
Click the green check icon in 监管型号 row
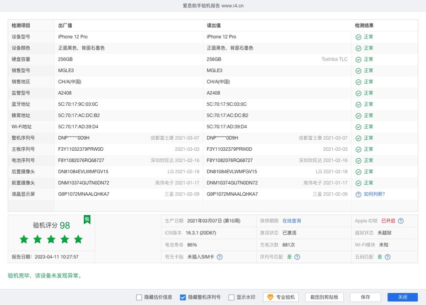point(358,93)
